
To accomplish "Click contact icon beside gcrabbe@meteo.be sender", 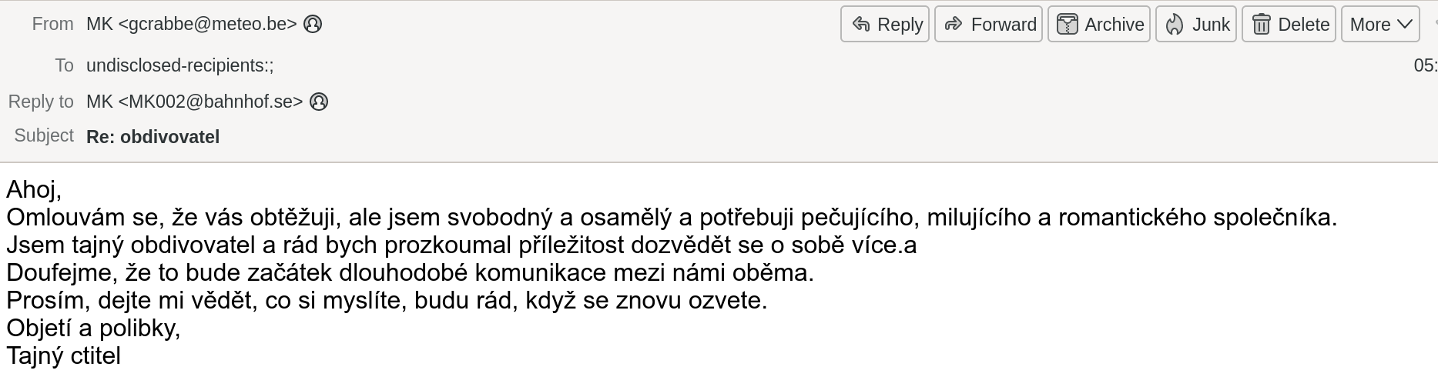I will tap(313, 25).
